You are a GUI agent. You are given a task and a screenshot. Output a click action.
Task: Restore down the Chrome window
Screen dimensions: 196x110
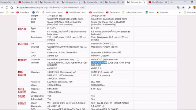point(192,2)
